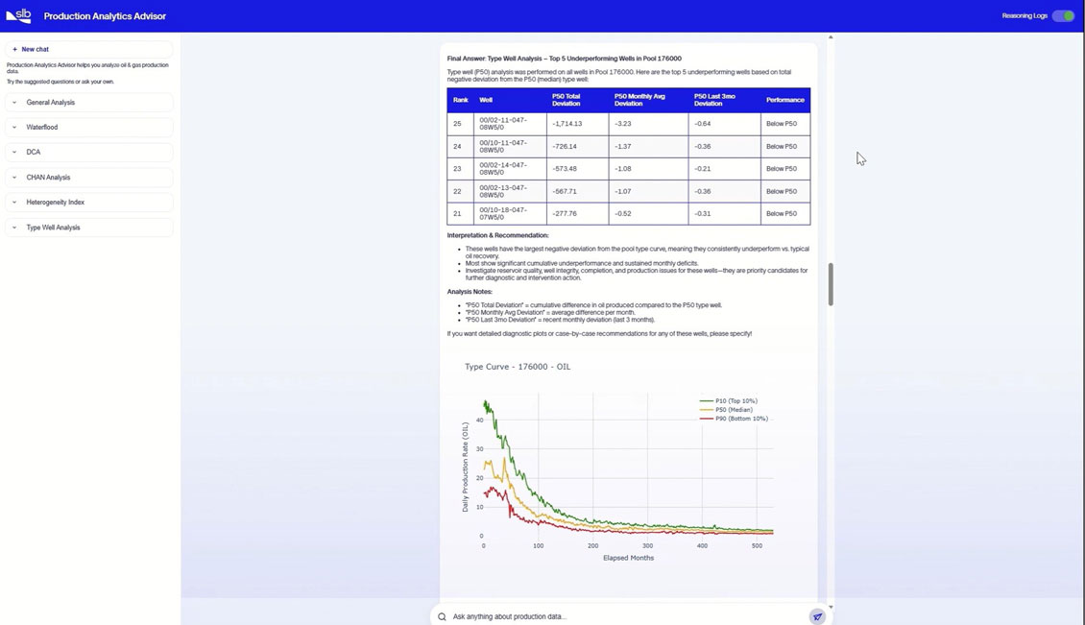Select Heterogeneity Index category label
Viewport: 1085px width, 625px height.
point(56,203)
